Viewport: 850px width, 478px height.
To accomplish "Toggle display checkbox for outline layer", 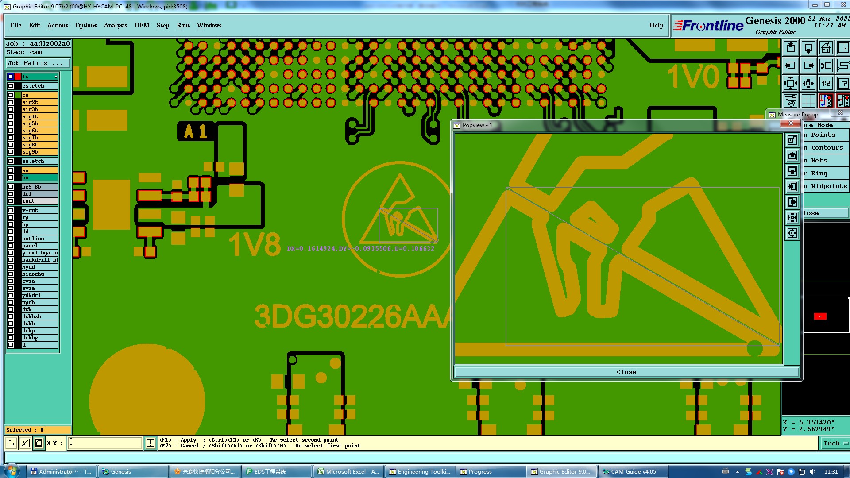I will coord(11,239).
